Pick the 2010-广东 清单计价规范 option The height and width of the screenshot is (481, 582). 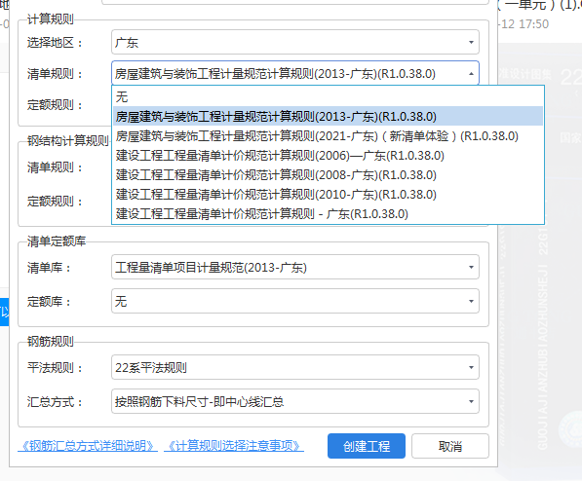coord(329,195)
